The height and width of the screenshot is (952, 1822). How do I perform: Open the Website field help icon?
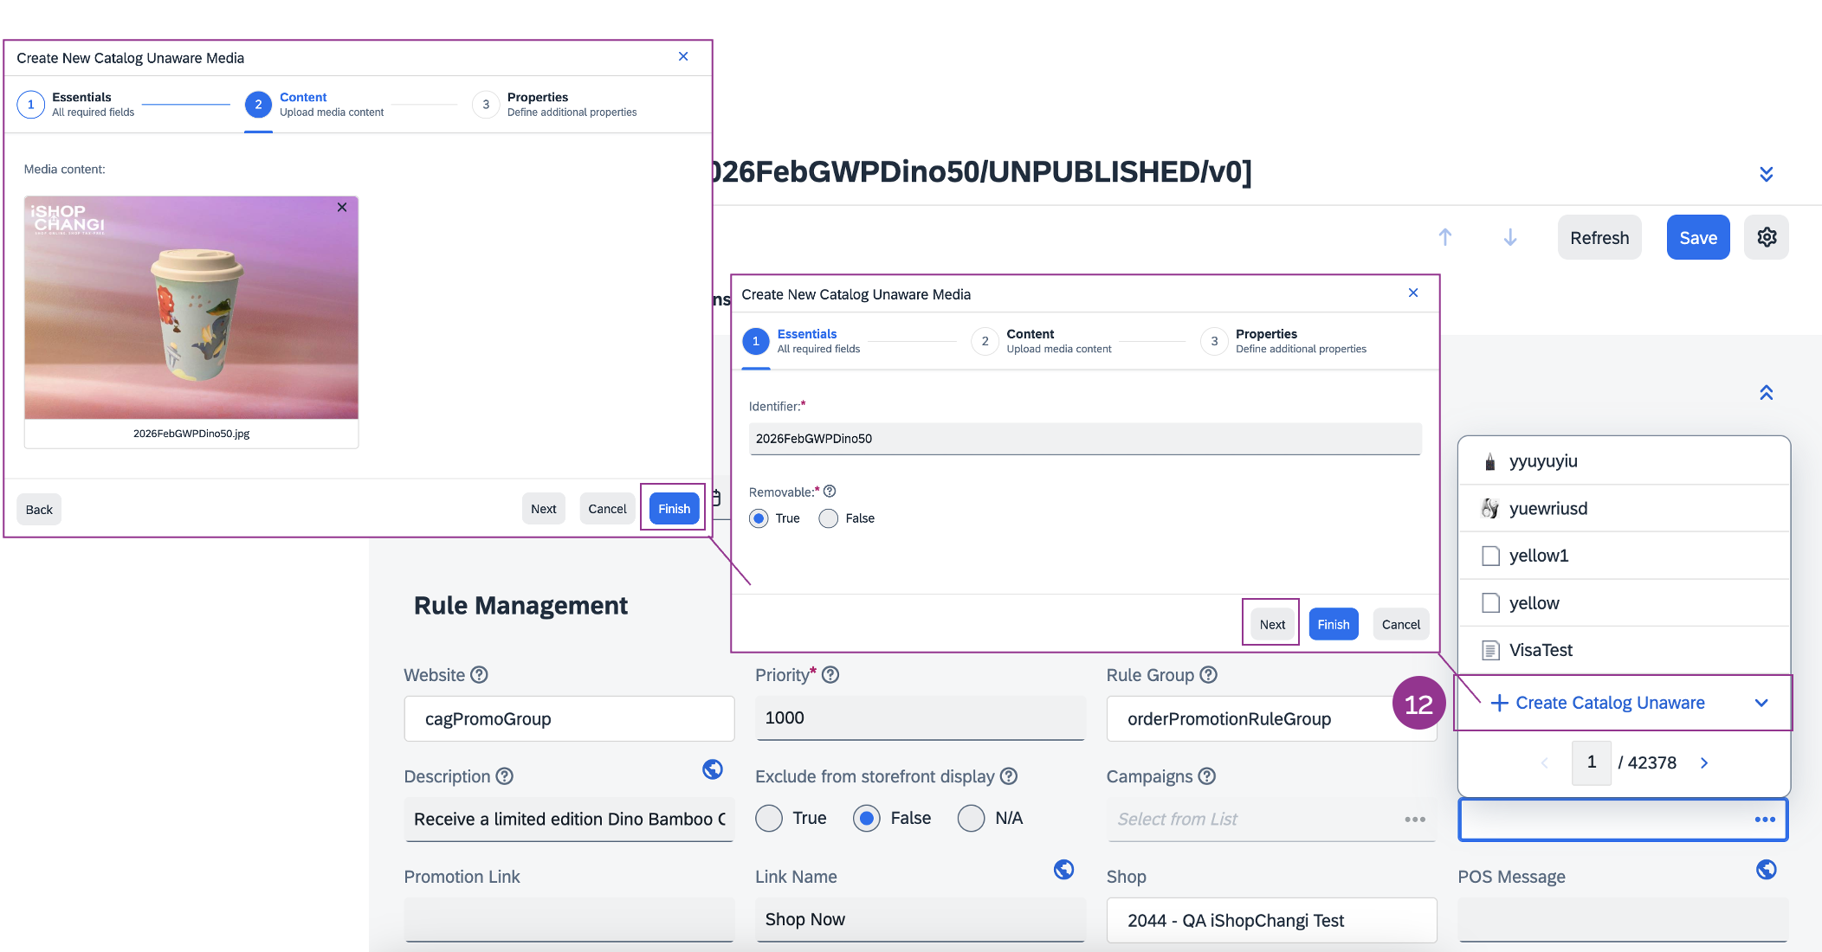point(479,675)
